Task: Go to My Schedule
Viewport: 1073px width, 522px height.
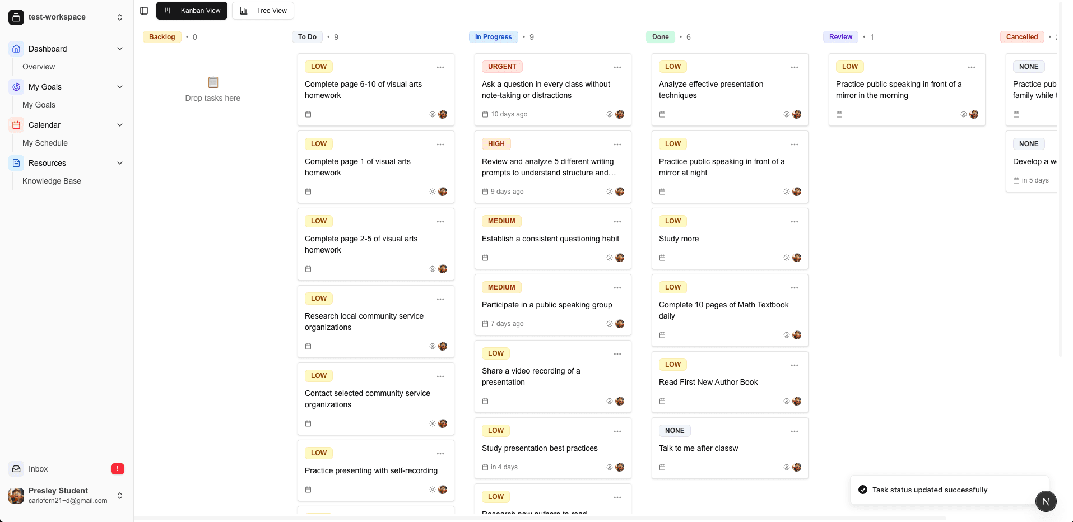Action: [x=45, y=143]
